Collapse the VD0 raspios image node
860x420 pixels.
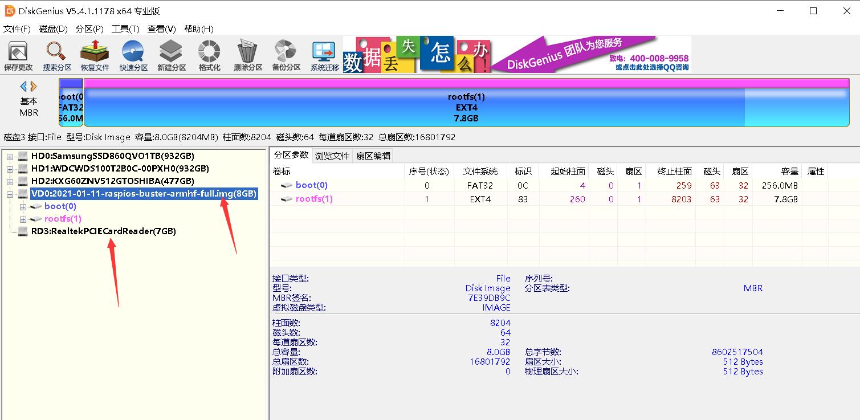(x=10, y=194)
